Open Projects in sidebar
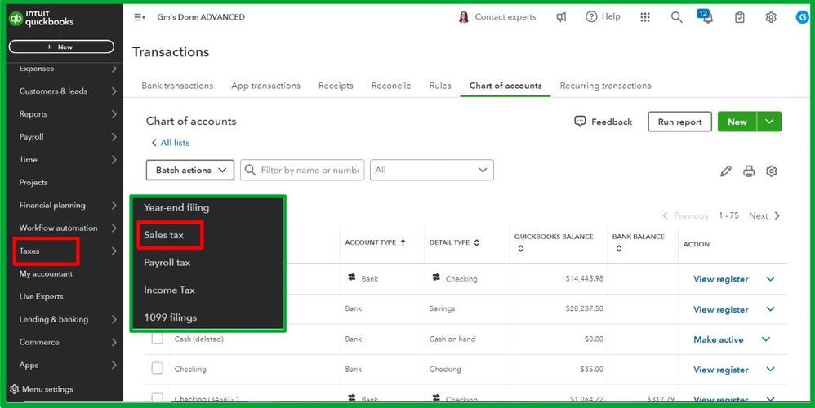The height and width of the screenshot is (408, 815). [x=33, y=182]
